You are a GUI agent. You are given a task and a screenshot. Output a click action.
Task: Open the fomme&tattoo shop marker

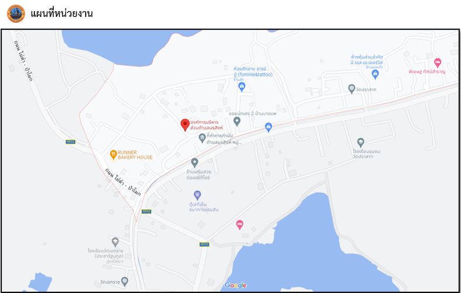click(x=242, y=87)
